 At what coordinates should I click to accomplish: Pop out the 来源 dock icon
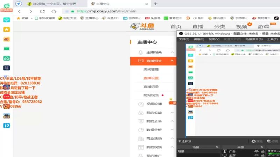[262, 147]
